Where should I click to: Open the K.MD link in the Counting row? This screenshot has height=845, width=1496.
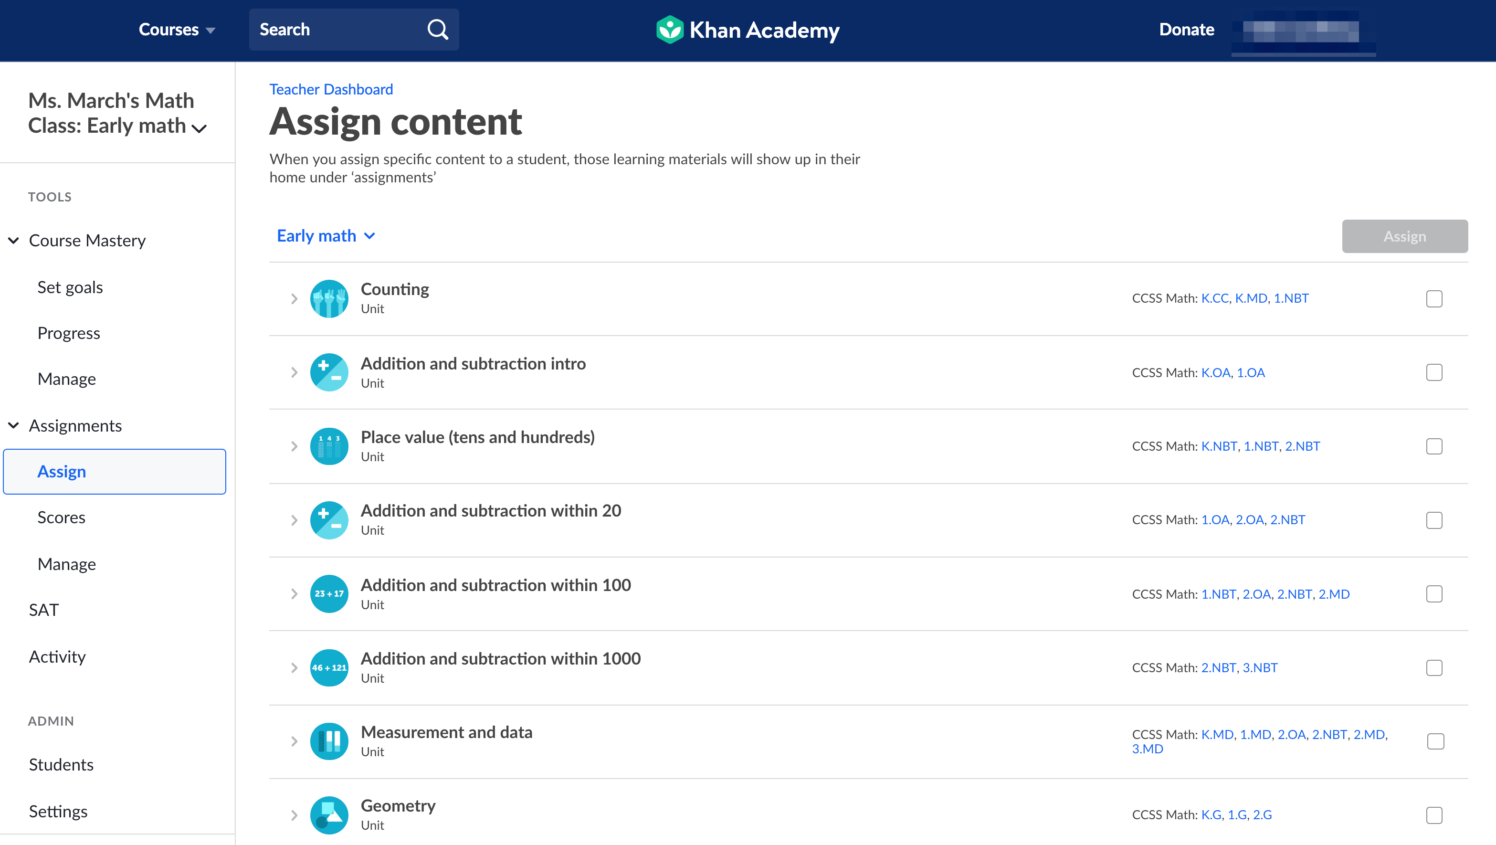[1251, 298]
